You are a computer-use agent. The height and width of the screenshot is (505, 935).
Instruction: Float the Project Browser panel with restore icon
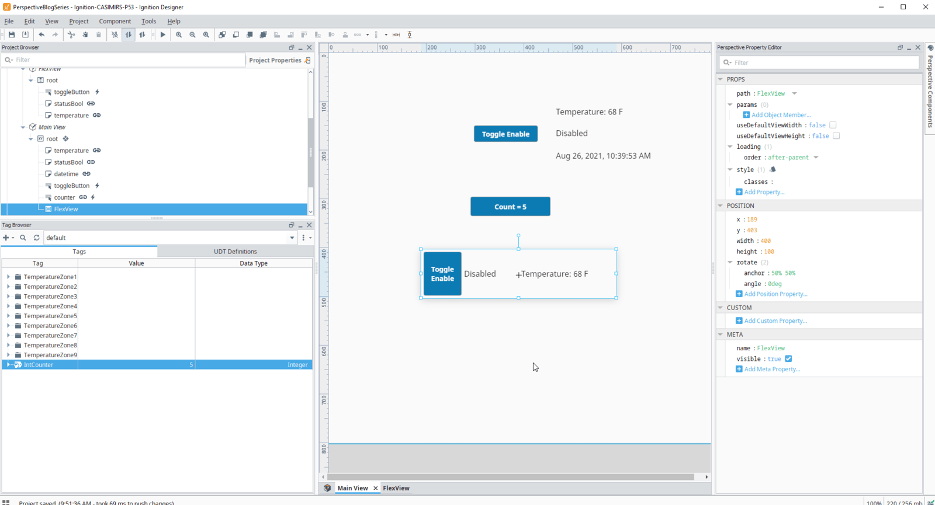tap(291, 47)
